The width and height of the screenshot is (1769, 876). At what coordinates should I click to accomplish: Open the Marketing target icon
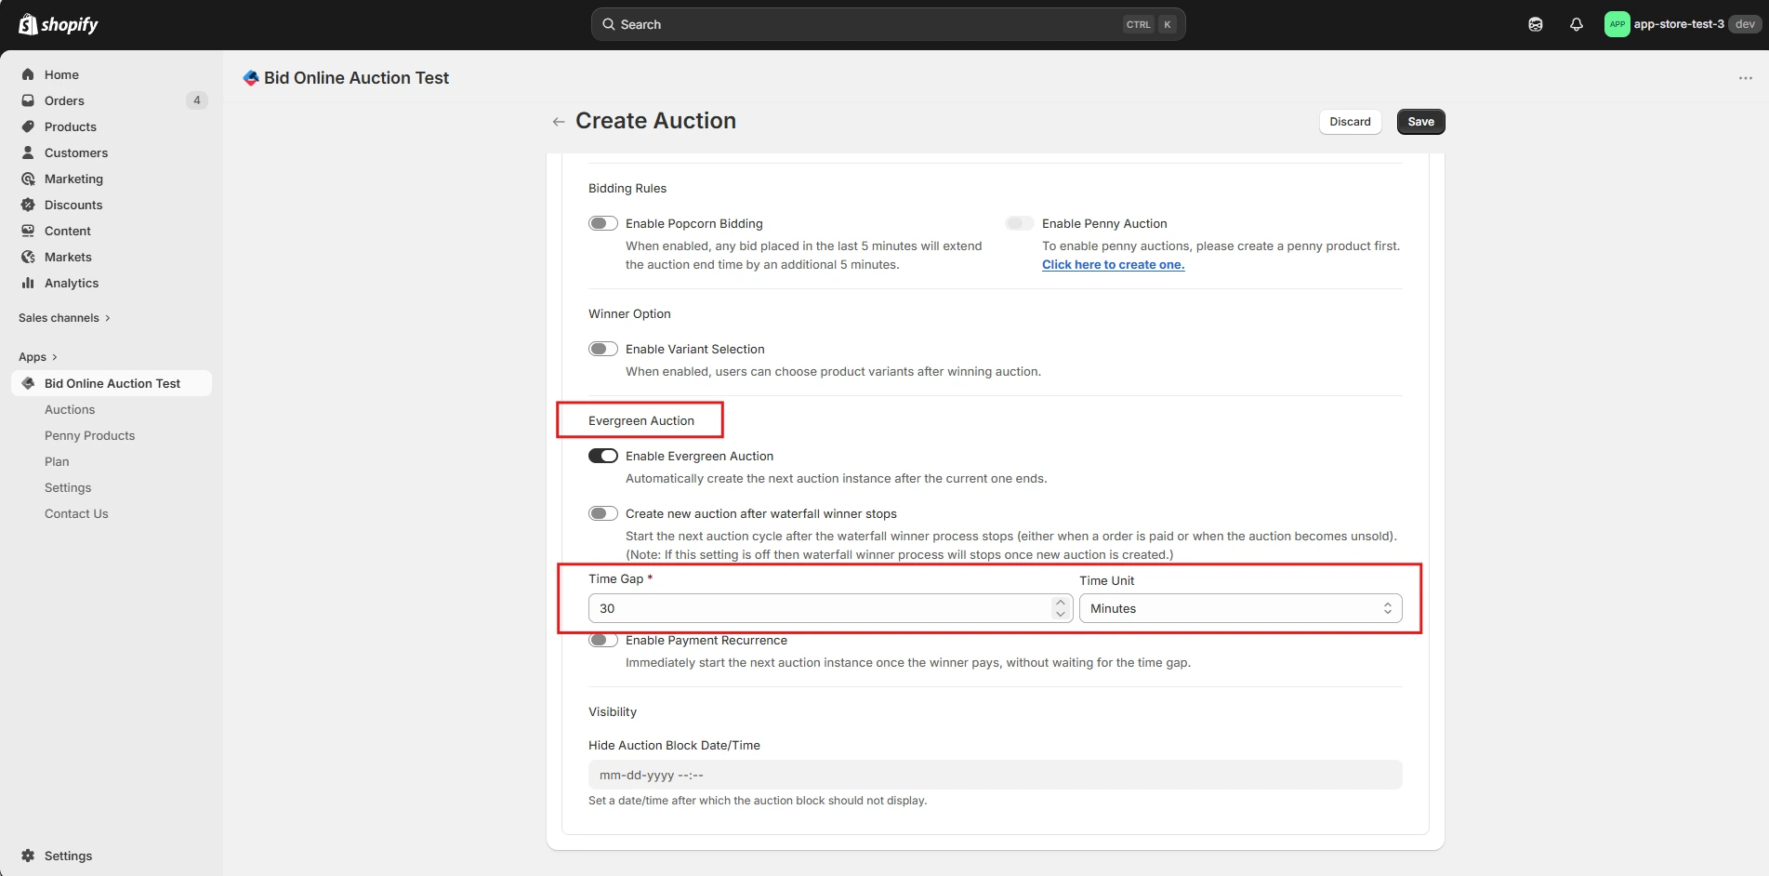pyautogui.click(x=28, y=179)
